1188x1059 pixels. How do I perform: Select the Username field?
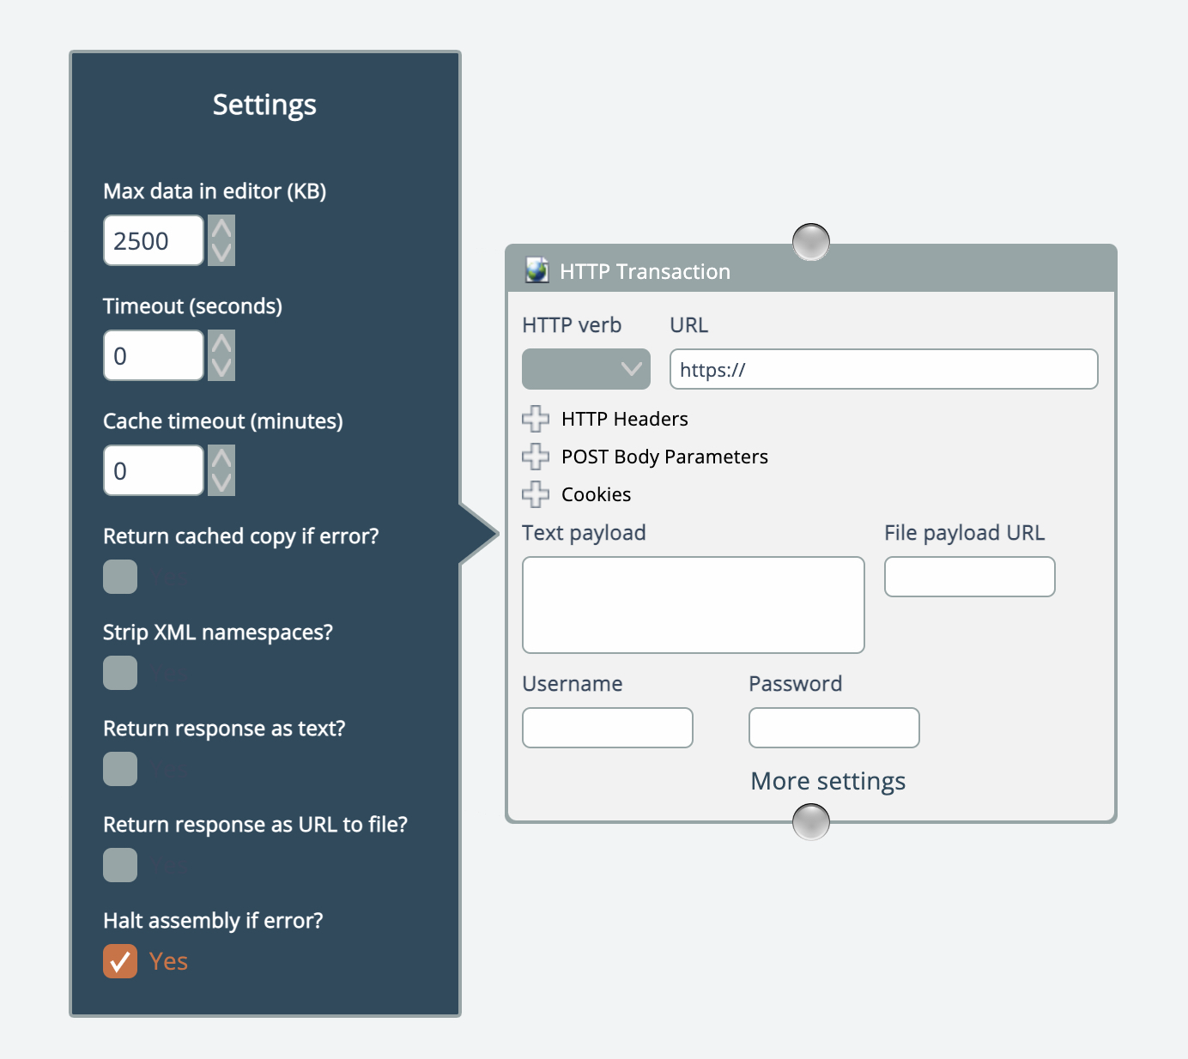coord(607,728)
